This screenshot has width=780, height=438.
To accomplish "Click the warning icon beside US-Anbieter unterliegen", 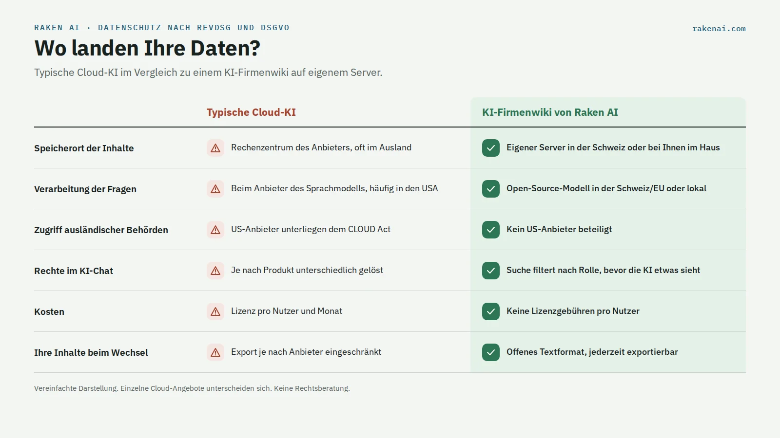I will click(215, 230).
